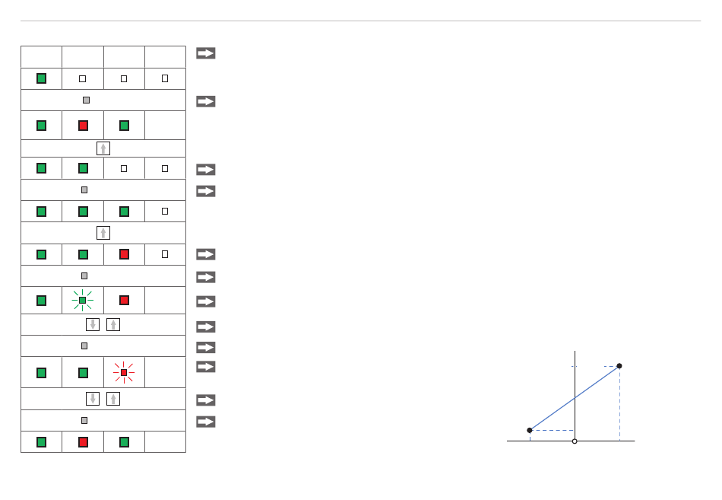Select the up-arrow key below the flashing green row
722x500 pixels.
tap(113, 325)
